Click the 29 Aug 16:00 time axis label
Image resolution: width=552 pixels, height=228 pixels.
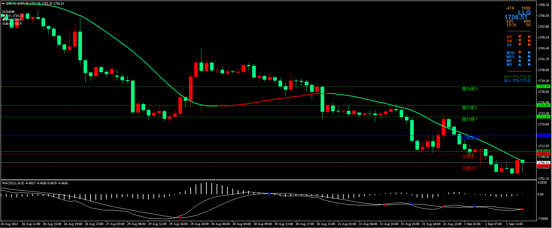[x=178, y=224]
